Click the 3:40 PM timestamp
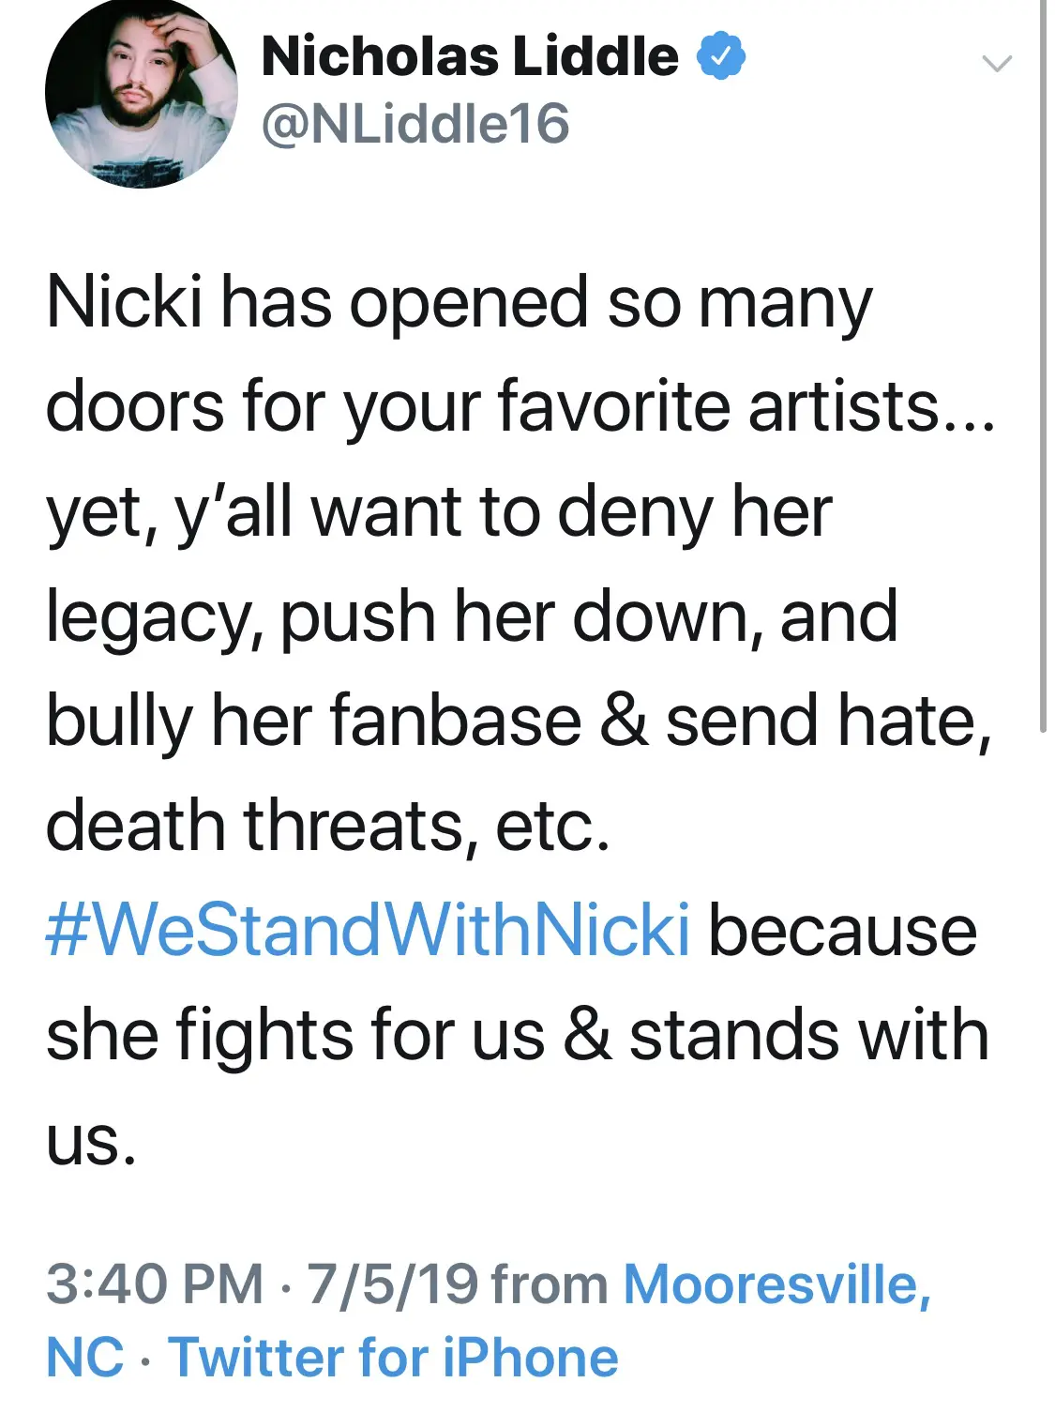1055x1428 pixels. (155, 1284)
